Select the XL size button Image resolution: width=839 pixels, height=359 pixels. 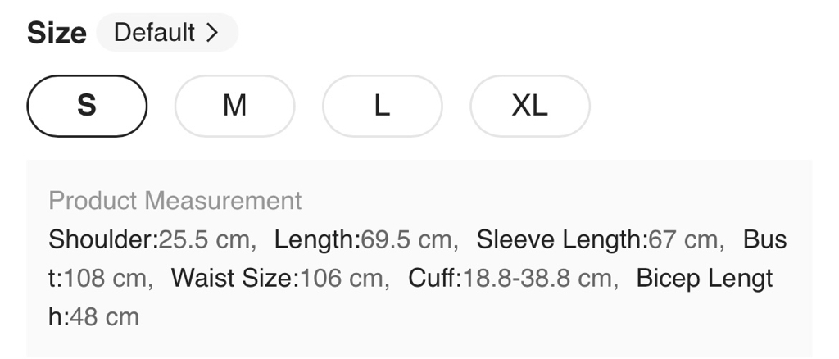pos(529,106)
